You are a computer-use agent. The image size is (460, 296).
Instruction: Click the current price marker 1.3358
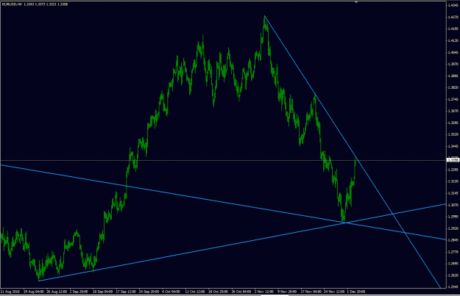coord(453,160)
